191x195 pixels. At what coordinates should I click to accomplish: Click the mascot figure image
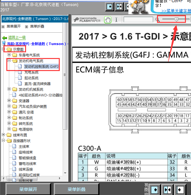[139, 7]
